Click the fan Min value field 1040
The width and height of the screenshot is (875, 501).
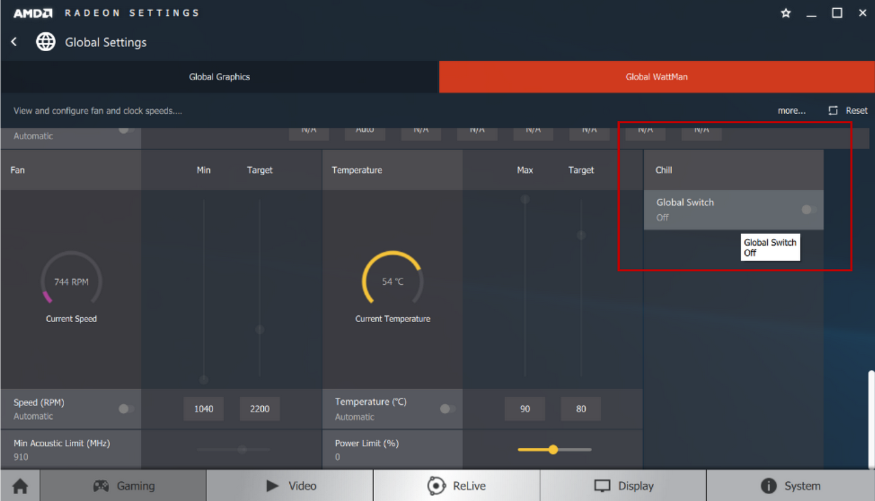(204, 409)
